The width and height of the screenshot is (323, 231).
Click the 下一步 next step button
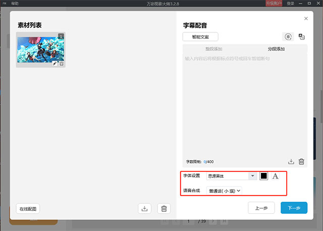pos(294,208)
